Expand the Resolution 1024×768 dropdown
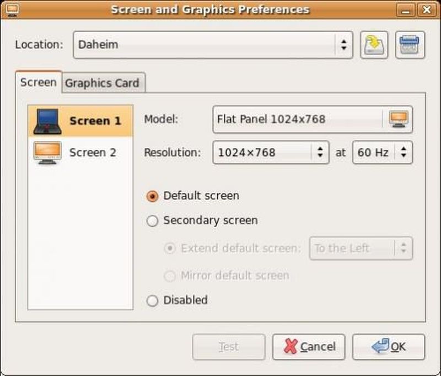Viewport: 441px width, 376px height. 270,153
